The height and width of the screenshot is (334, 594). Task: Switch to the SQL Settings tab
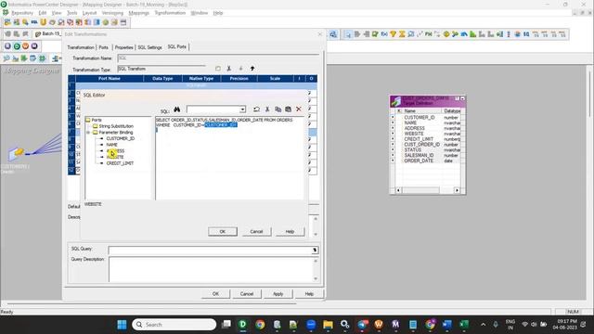coord(149,47)
